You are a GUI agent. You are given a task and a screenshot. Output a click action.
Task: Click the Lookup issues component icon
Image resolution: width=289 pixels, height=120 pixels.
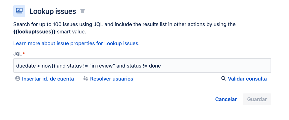click(x=19, y=11)
